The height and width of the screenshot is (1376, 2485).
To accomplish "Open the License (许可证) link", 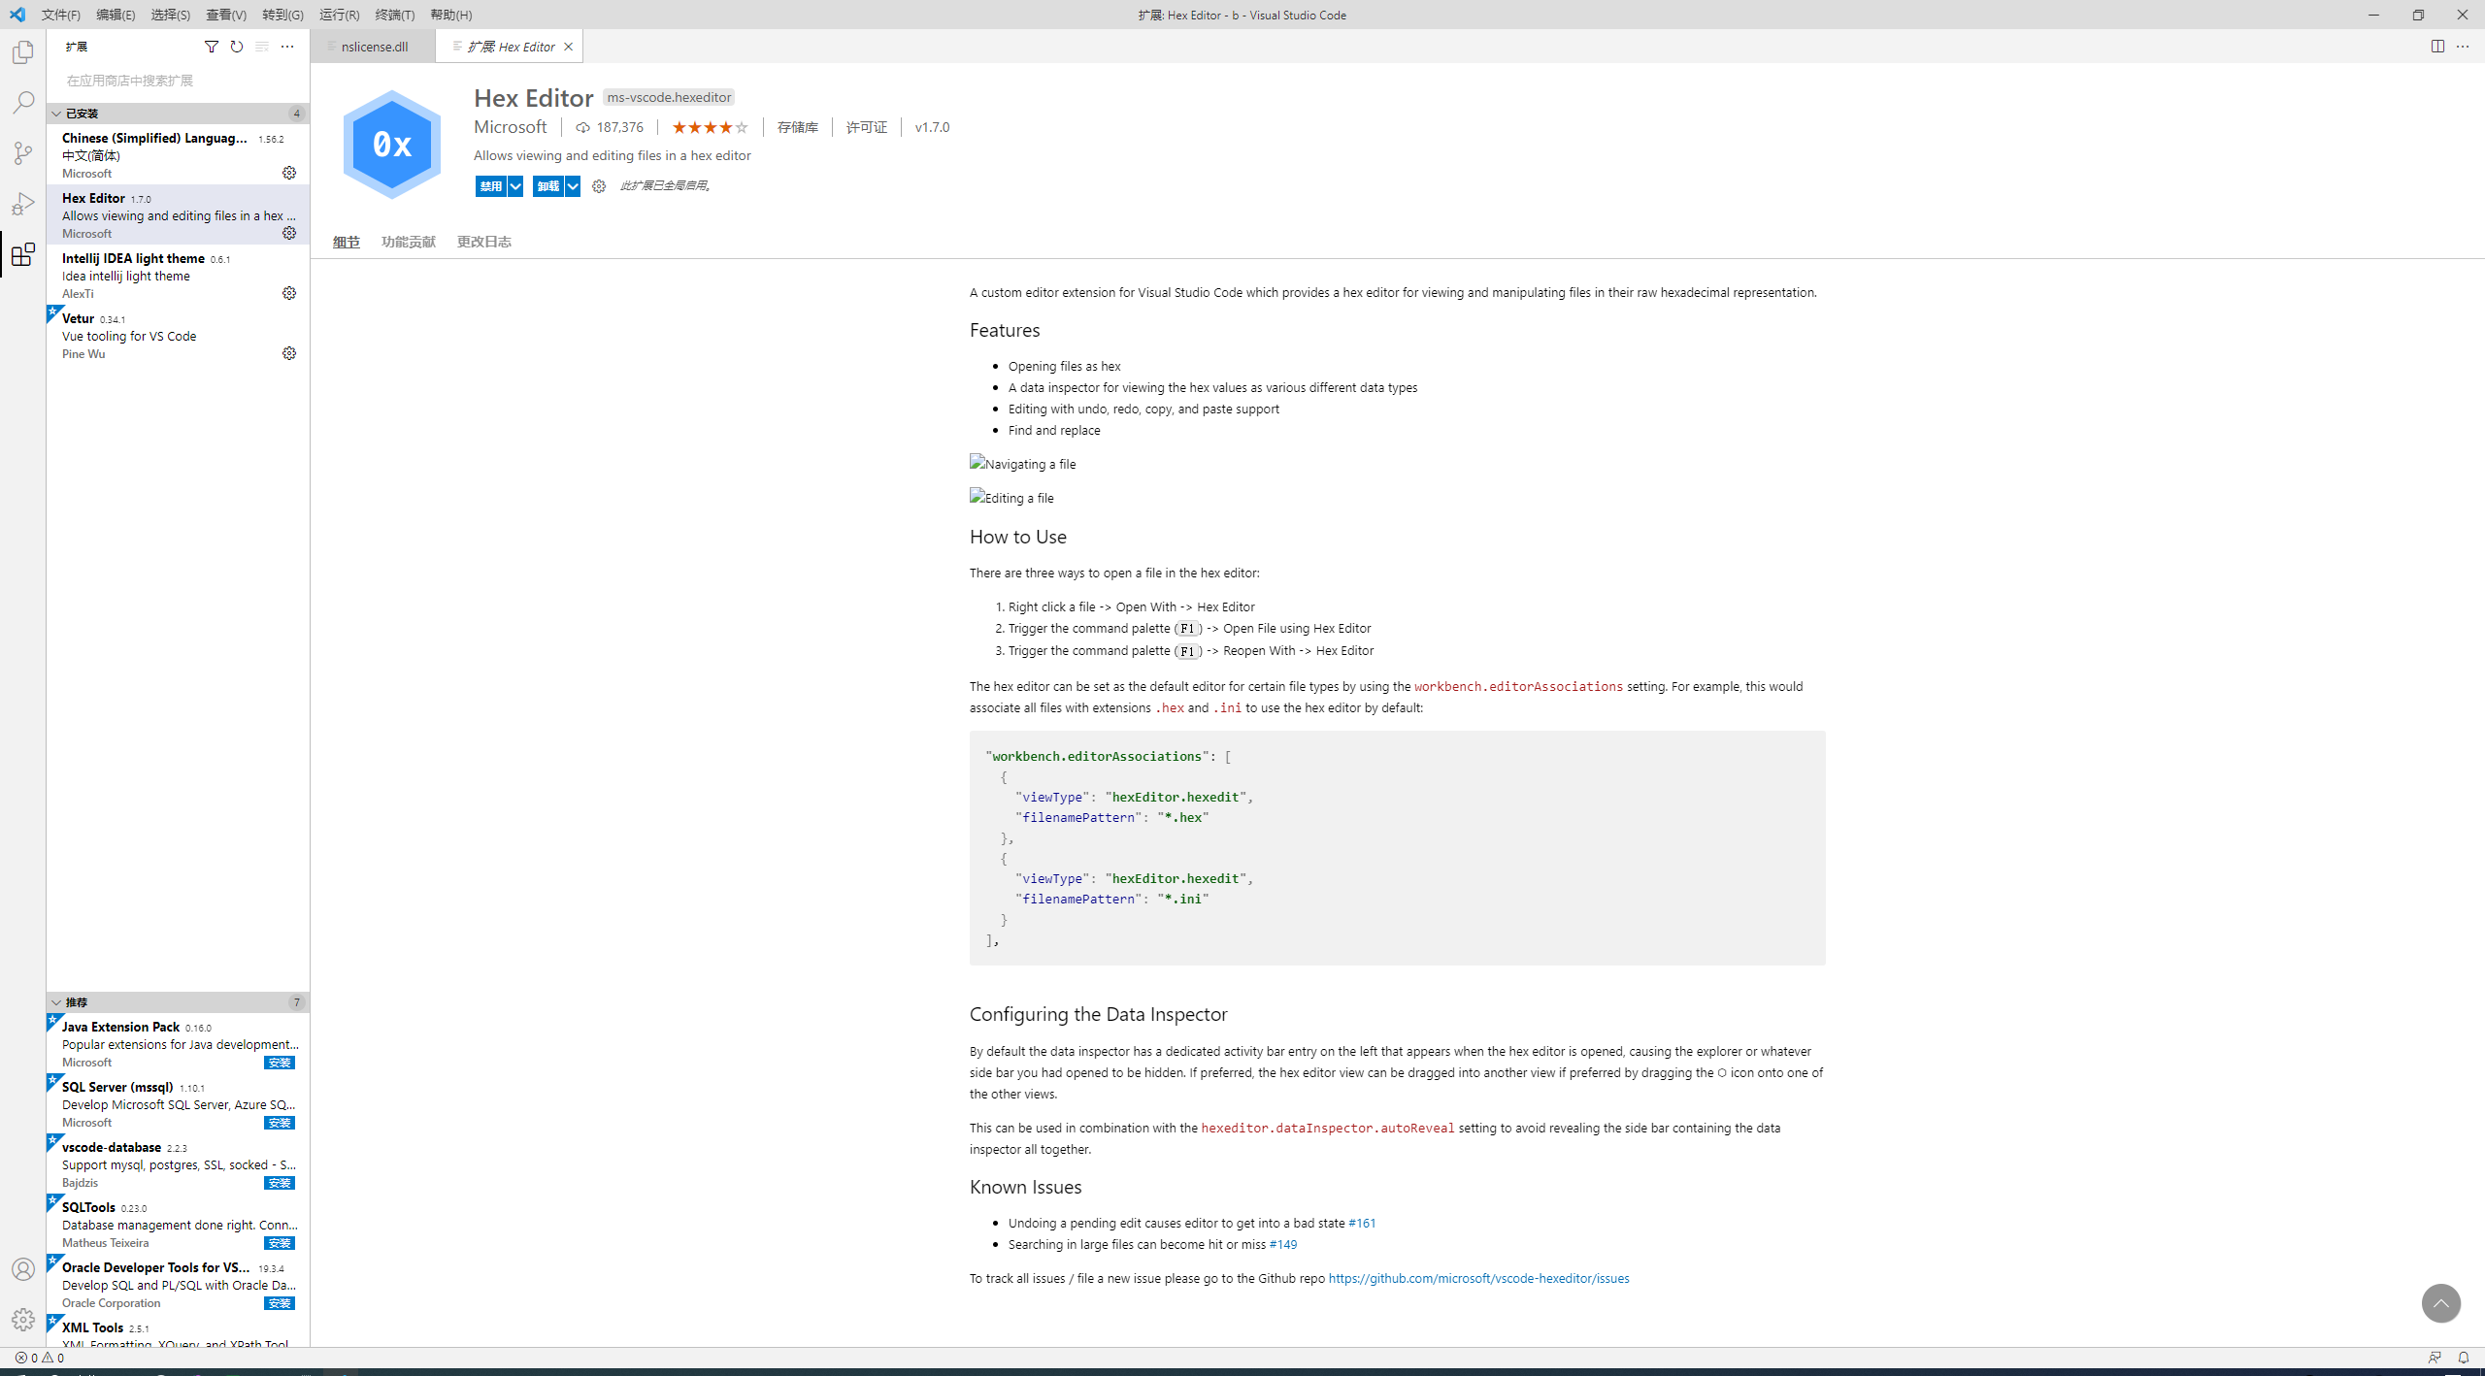I will tap(867, 127).
